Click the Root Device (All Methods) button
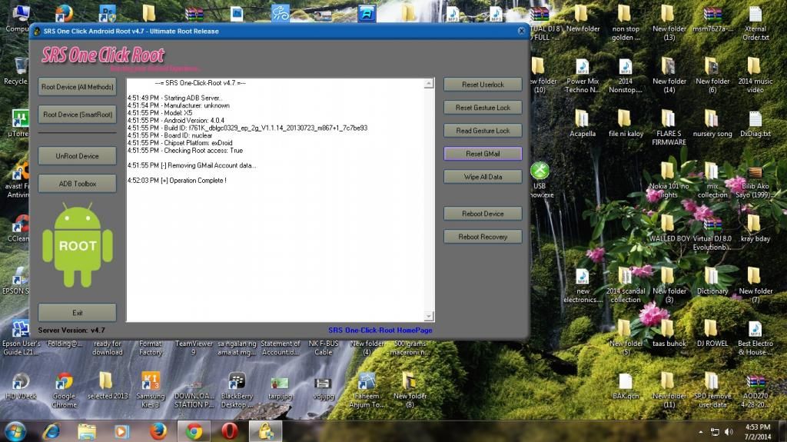787x442 pixels. pyautogui.click(x=77, y=87)
